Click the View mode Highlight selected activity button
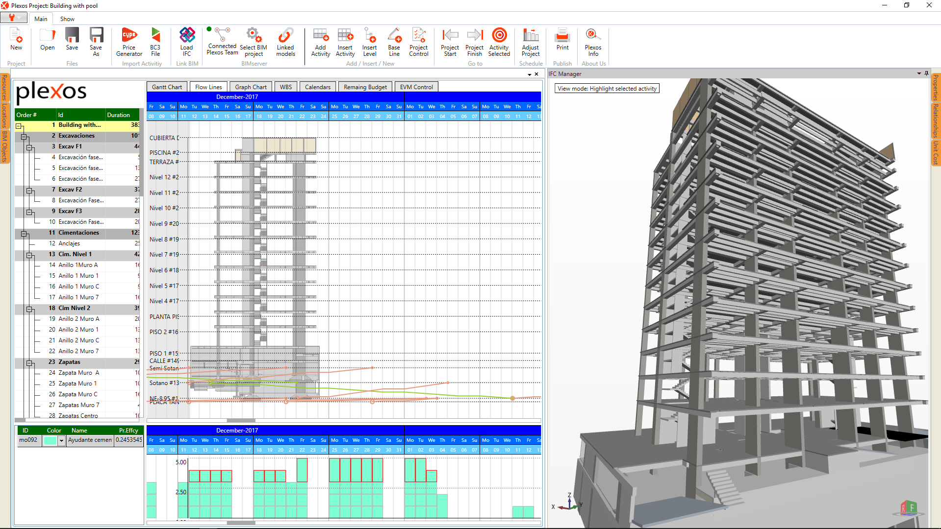Screen dimensions: 941x529 (x=607, y=88)
